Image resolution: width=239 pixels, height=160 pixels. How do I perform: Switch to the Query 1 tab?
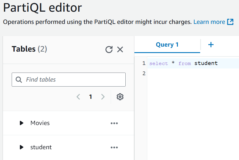(x=167, y=45)
